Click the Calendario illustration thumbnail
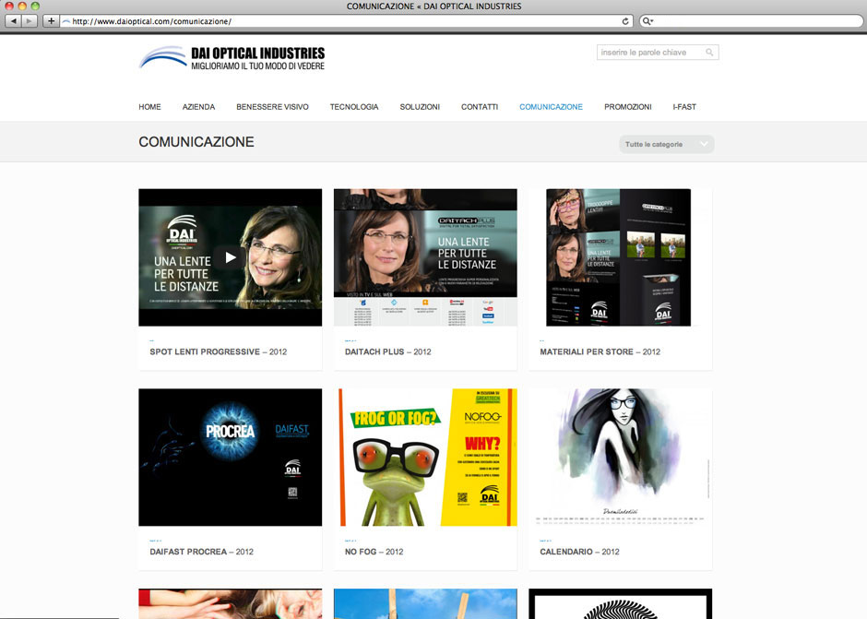 pos(620,457)
